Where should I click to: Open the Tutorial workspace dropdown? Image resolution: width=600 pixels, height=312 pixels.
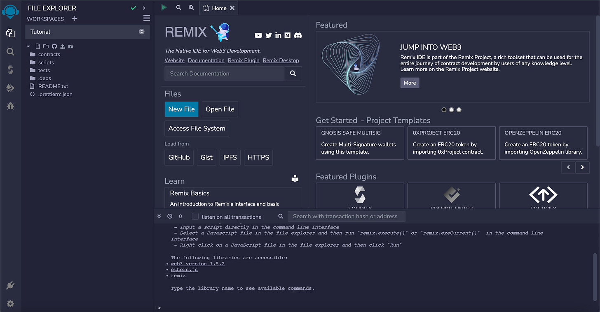(x=87, y=32)
